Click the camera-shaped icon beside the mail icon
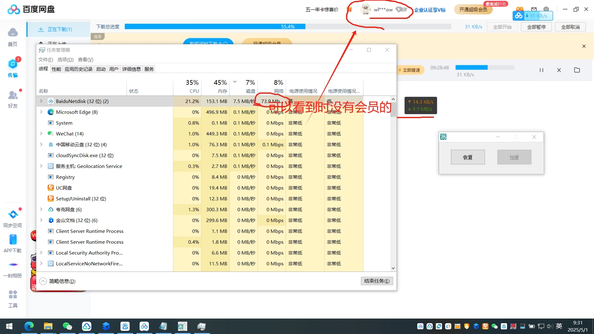 (x=546, y=9)
